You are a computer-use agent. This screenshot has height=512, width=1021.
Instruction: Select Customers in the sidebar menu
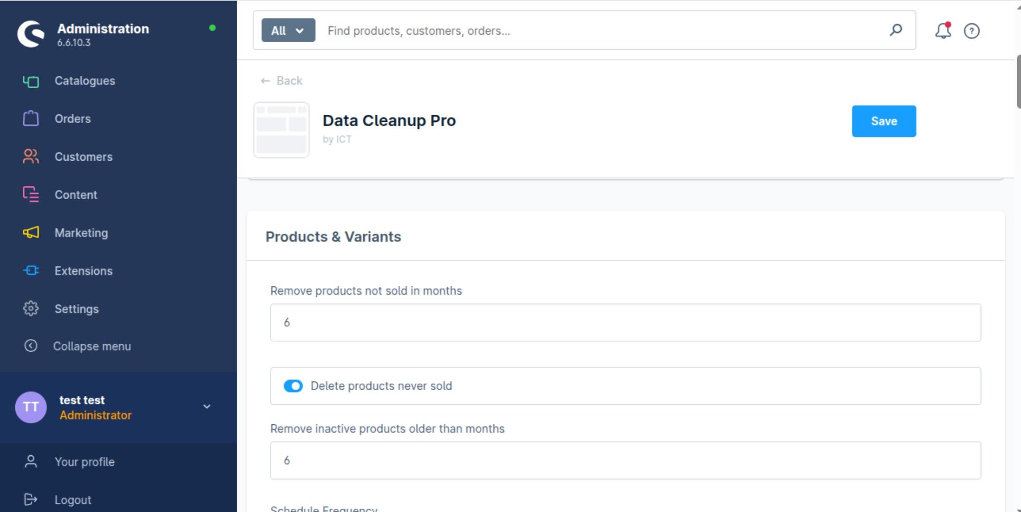point(83,157)
